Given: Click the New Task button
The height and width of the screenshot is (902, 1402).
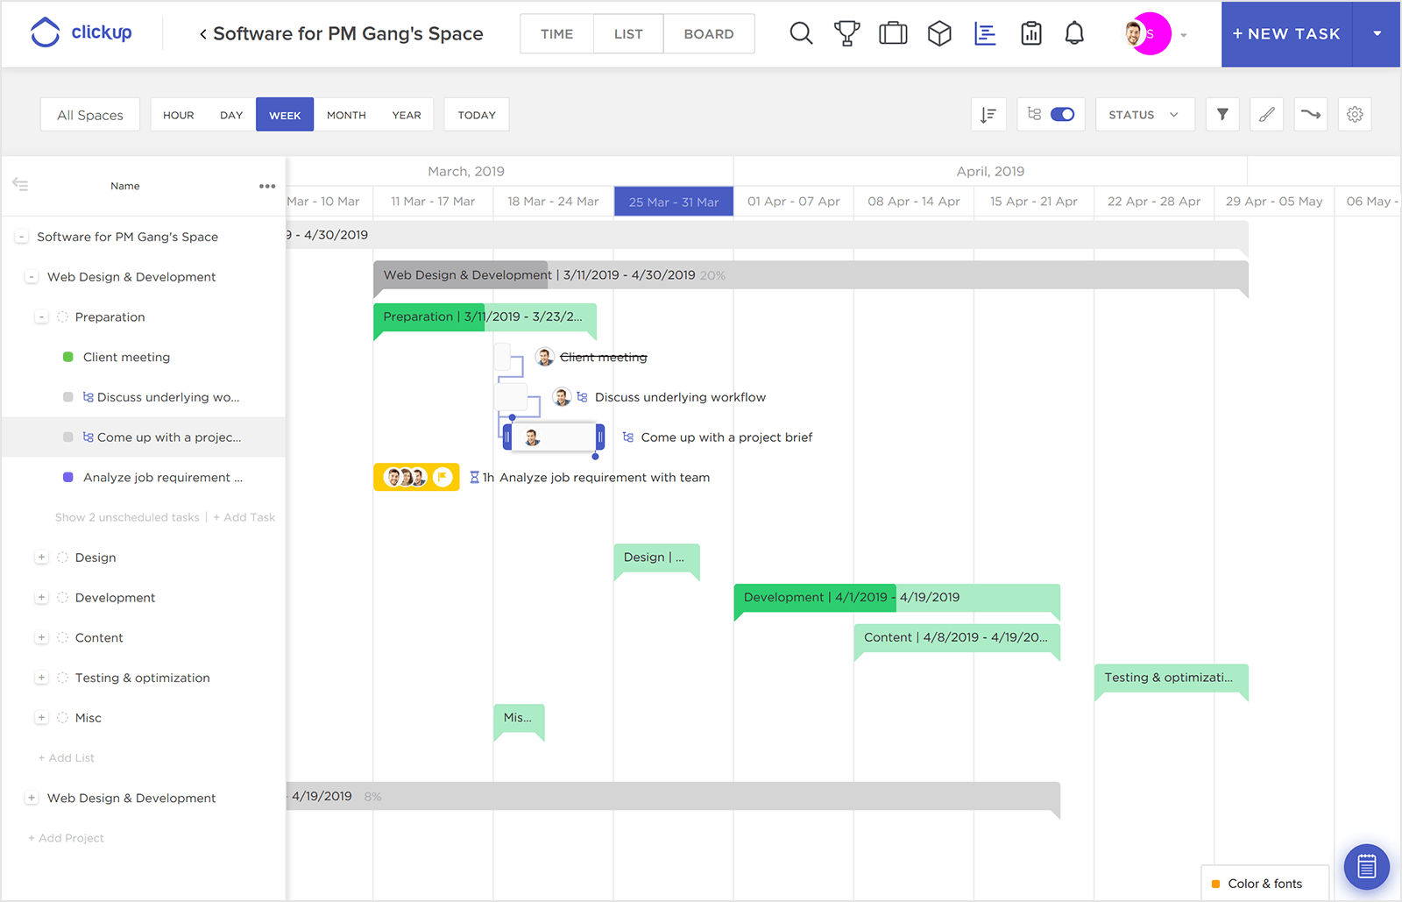Looking at the screenshot, I should [1285, 34].
